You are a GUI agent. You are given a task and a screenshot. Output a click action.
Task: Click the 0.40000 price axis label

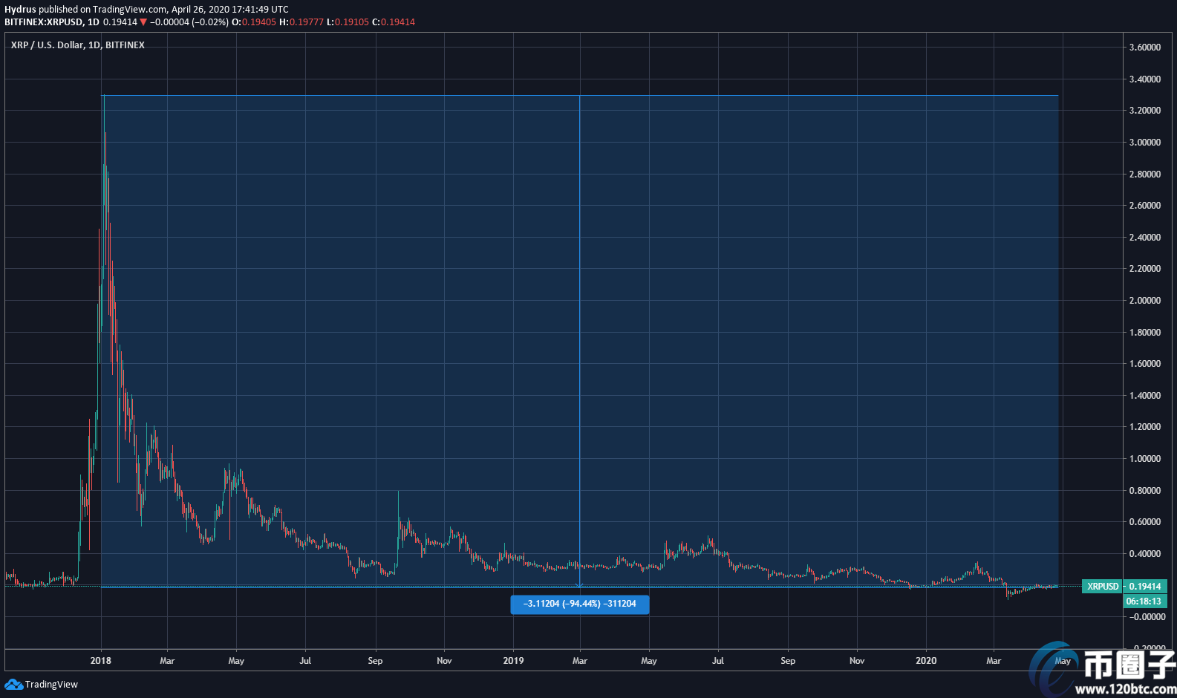click(1145, 554)
